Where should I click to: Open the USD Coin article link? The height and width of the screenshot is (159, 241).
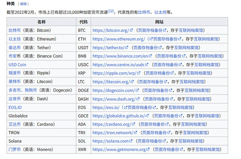click(17, 65)
